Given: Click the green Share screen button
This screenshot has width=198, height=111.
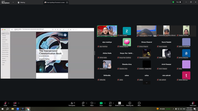Looking at the screenshot, I should (101, 104).
